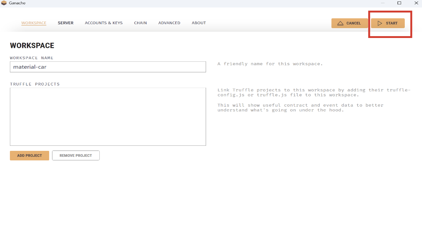This screenshot has height=236, width=422.
Task: Select the Advanced tab
Action: [169, 23]
